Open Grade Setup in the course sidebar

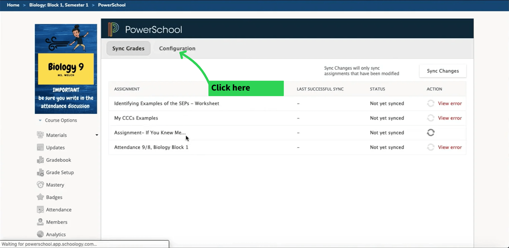[60, 172]
